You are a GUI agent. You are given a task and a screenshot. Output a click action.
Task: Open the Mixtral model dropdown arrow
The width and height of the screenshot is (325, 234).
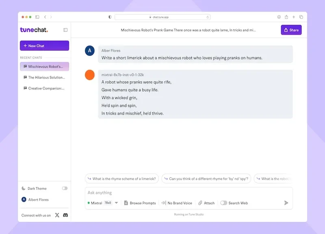[x=116, y=203]
